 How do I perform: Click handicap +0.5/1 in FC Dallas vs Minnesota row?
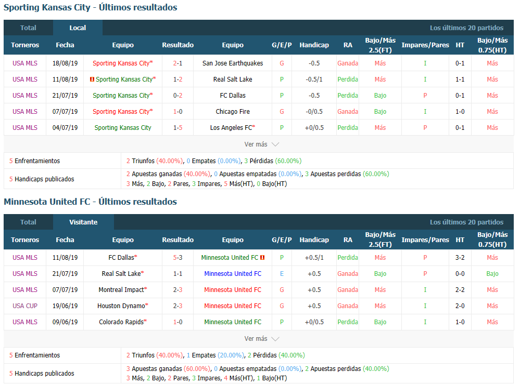tap(314, 258)
